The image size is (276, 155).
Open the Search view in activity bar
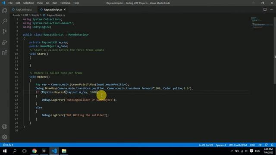(x=5, y=21)
